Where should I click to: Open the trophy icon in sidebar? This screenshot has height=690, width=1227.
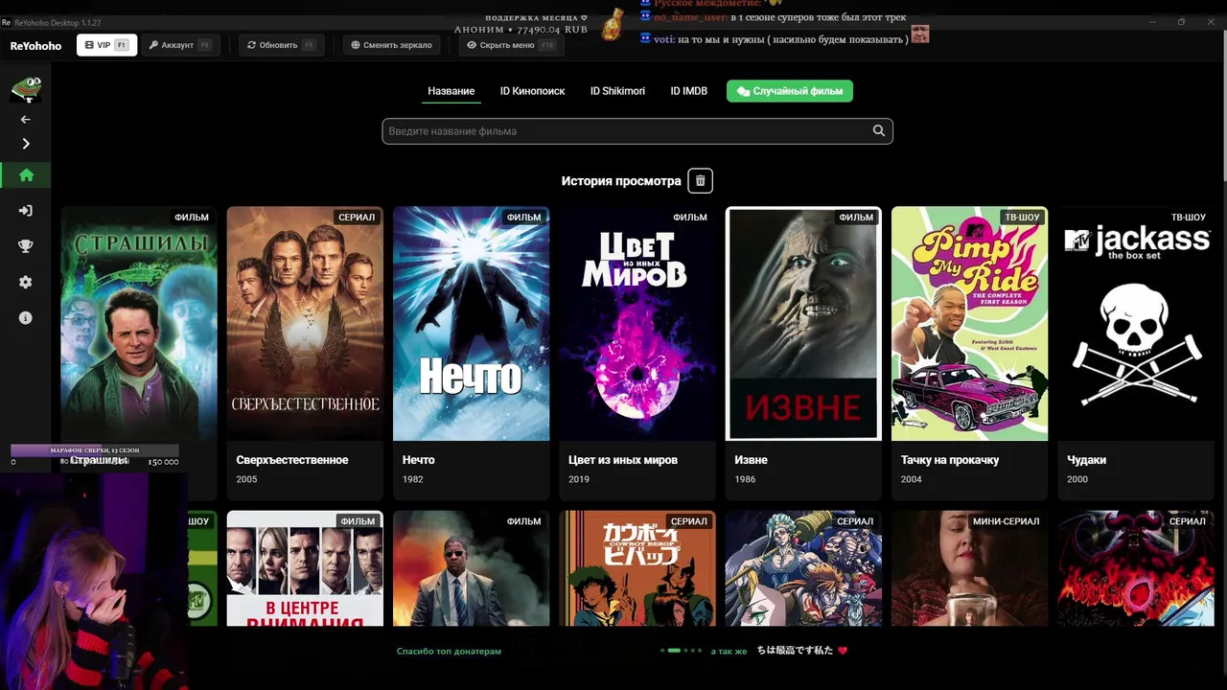pyautogui.click(x=26, y=246)
